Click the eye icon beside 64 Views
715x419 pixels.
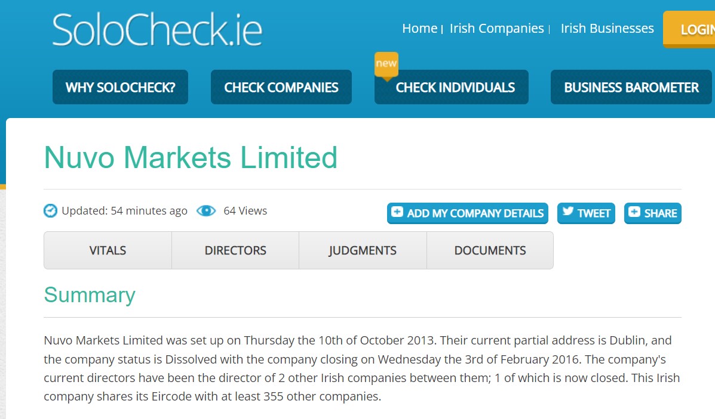206,210
